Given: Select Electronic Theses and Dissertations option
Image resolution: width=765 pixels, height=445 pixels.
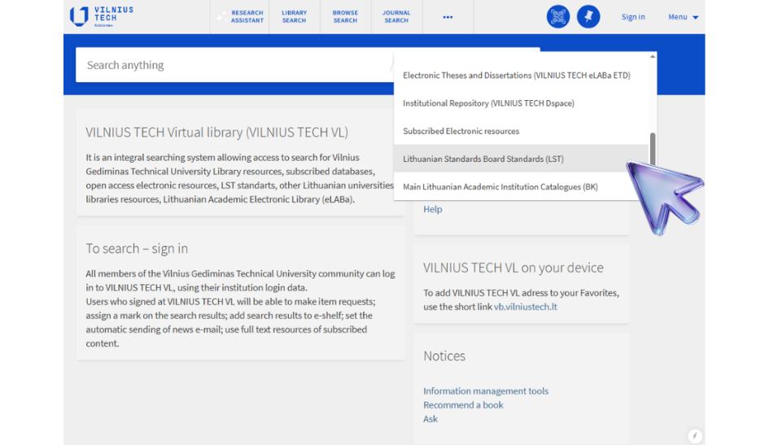Looking at the screenshot, I should tap(516, 76).
